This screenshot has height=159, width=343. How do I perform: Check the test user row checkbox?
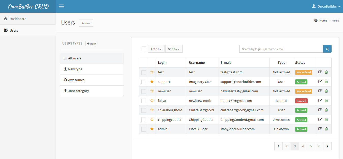coord(144,72)
